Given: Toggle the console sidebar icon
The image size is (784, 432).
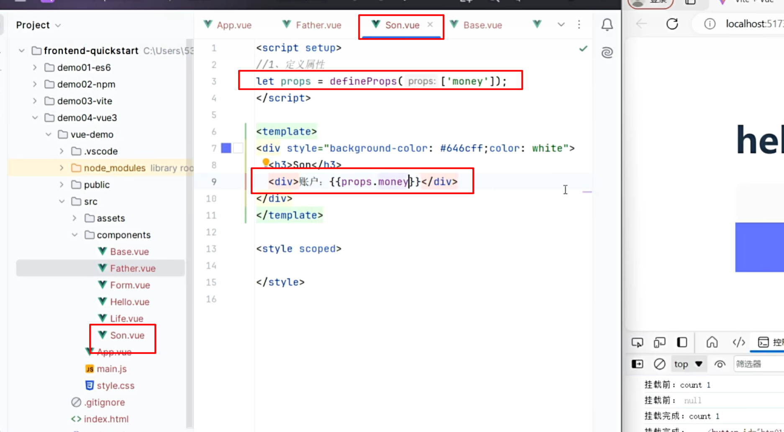Looking at the screenshot, I should click(x=637, y=364).
